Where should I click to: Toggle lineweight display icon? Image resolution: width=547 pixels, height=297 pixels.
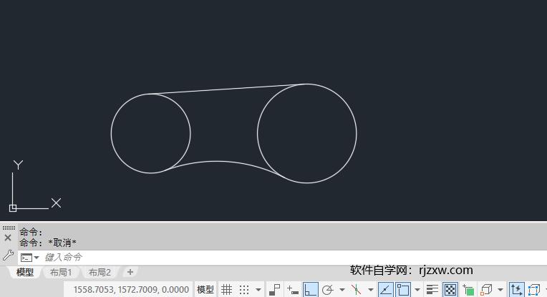pos(432,290)
